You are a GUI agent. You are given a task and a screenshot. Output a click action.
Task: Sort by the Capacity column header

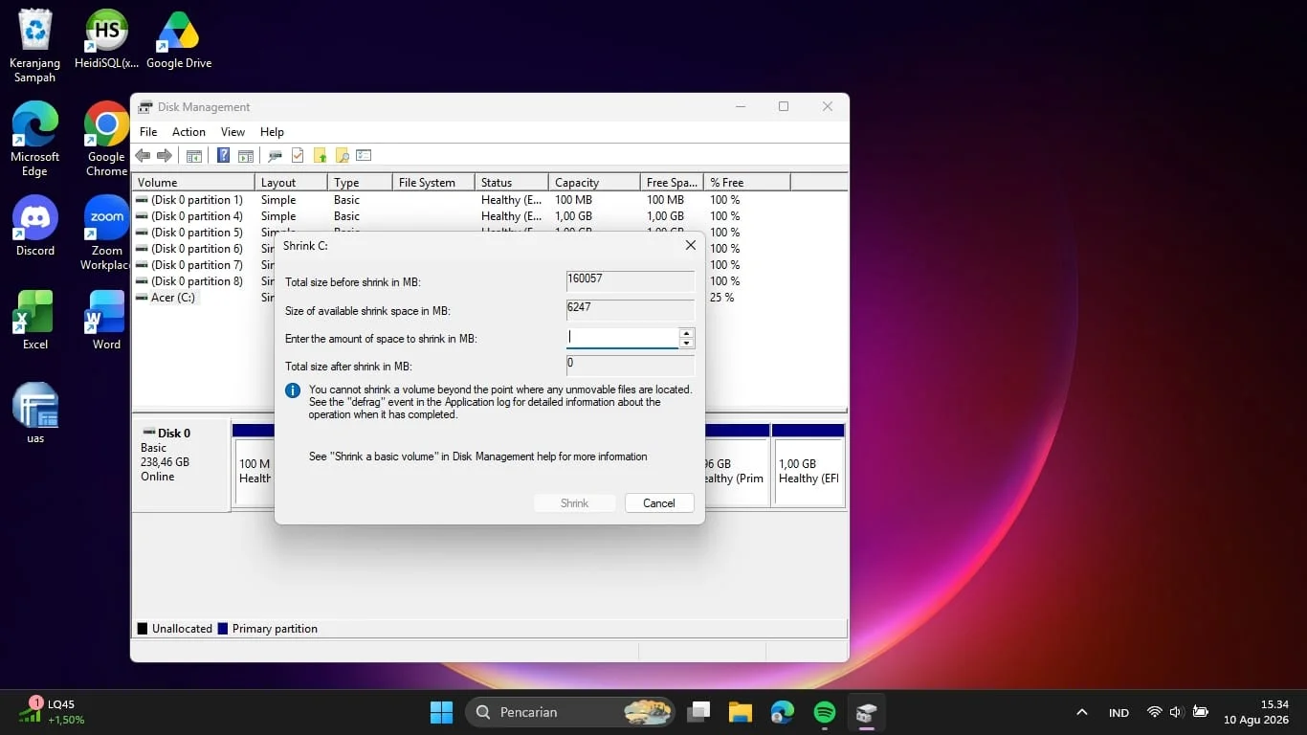594,183
